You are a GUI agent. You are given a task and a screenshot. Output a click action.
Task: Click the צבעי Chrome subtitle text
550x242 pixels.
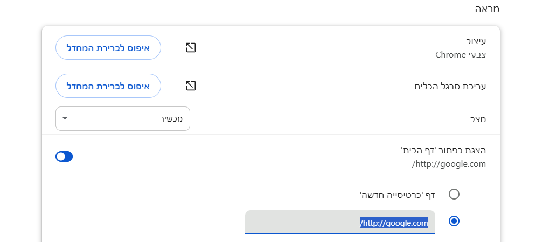click(x=461, y=54)
